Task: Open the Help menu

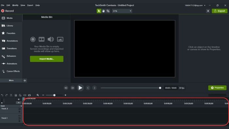Action: click(x=38, y=5)
